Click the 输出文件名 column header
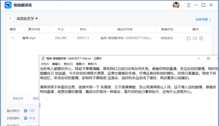The image size is (219, 126). 125,29
